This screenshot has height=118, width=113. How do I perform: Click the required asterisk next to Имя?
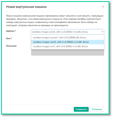click(12, 38)
